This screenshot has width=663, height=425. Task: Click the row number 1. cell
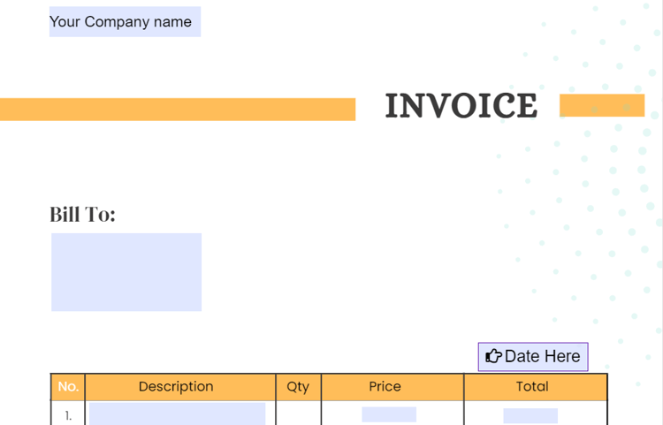(68, 415)
